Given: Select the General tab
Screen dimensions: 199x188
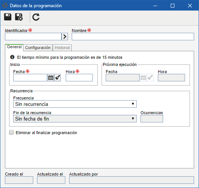Looking at the screenshot, I should 14,47.
